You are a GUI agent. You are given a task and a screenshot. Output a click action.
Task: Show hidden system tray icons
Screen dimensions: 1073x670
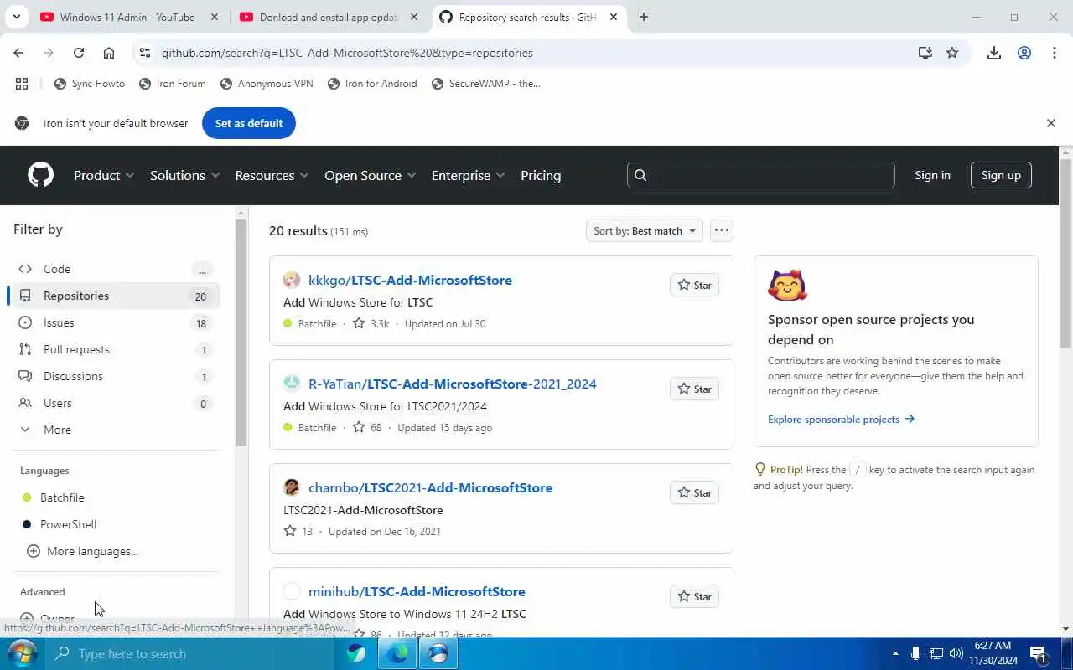click(x=895, y=653)
